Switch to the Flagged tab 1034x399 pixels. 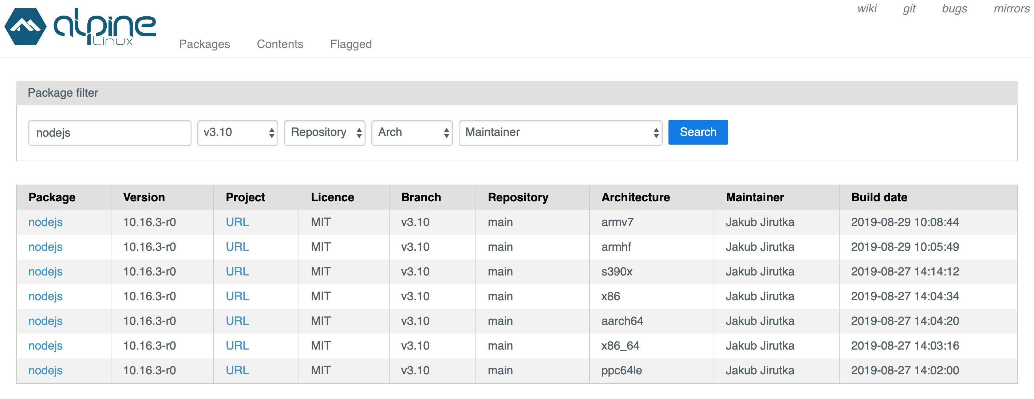click(351, 44)
